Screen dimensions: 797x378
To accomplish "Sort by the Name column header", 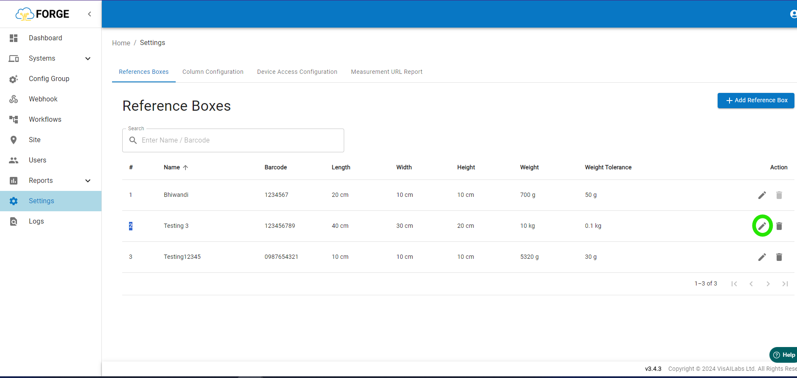I will click(x=172, y=168).
